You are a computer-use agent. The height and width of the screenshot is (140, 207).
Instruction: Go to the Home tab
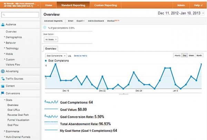coord(49,5)
